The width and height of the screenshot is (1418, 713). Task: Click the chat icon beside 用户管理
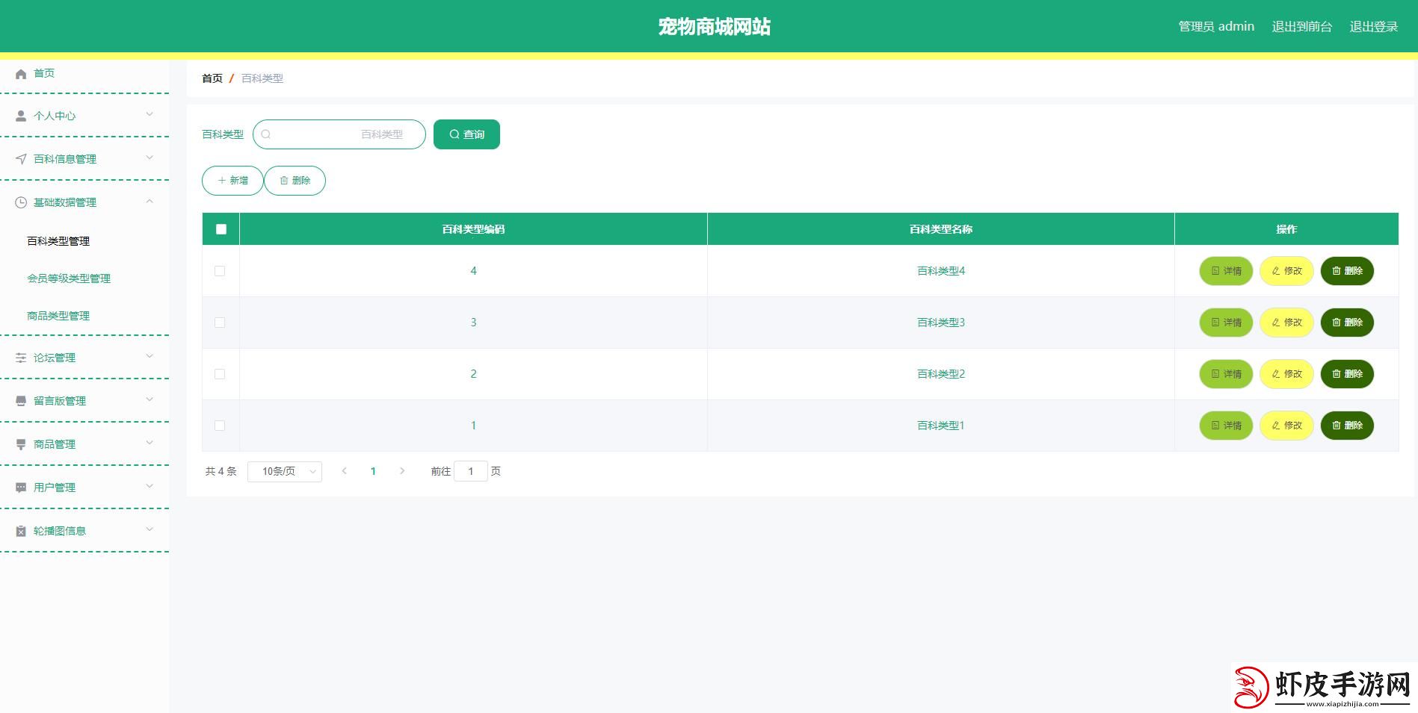pos(21,488)
